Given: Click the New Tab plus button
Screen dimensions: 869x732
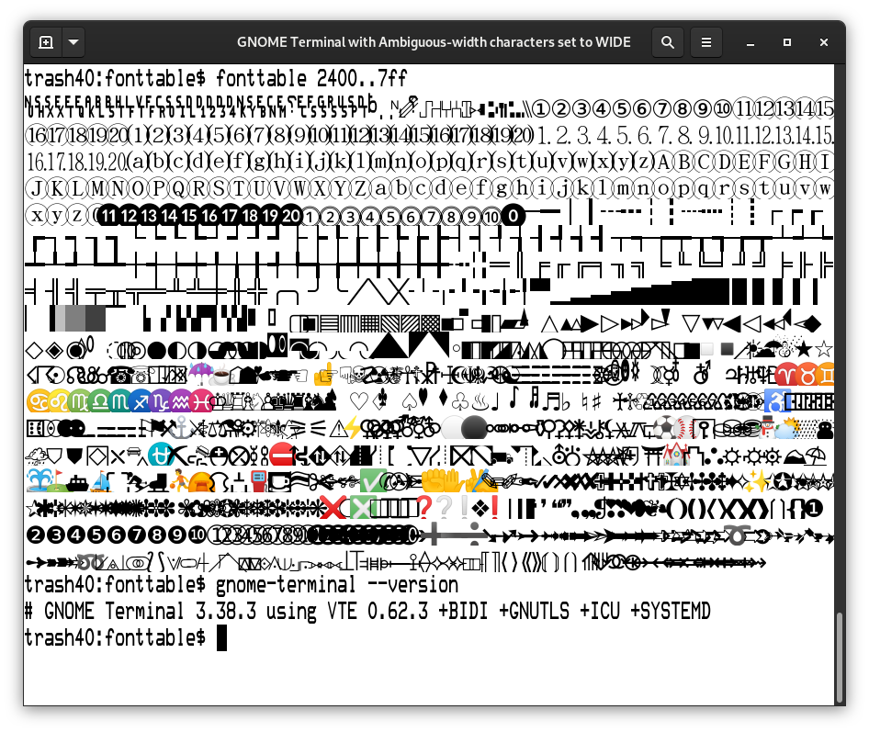Looking at the screenshot, I should pyautogui.click(x=46, y=41).
